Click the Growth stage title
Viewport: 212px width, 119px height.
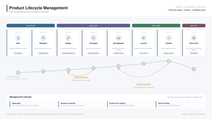[169, 43]
